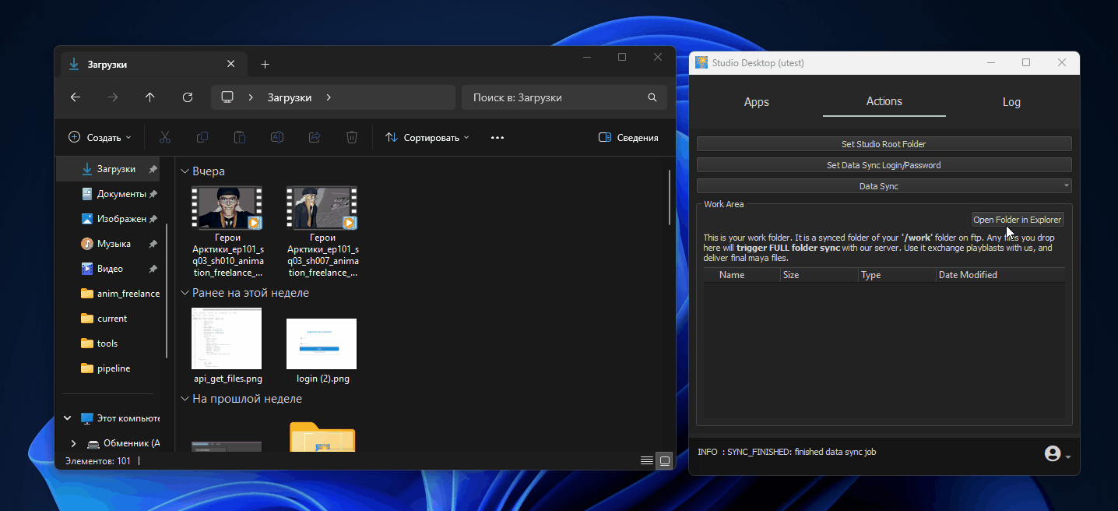Switch to the Apps tab
The height and width of the screenshot is (511, 1118).
click(x=756, y=102)
